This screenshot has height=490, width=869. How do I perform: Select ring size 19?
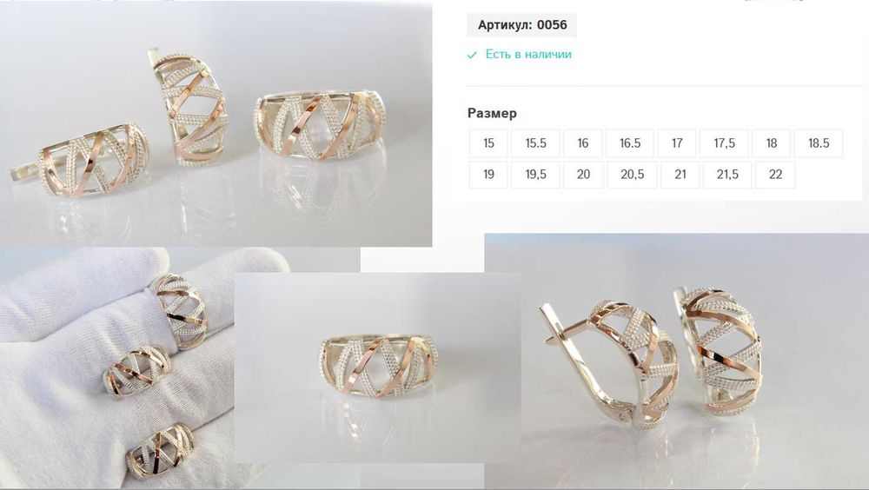[x=488, y=175]
